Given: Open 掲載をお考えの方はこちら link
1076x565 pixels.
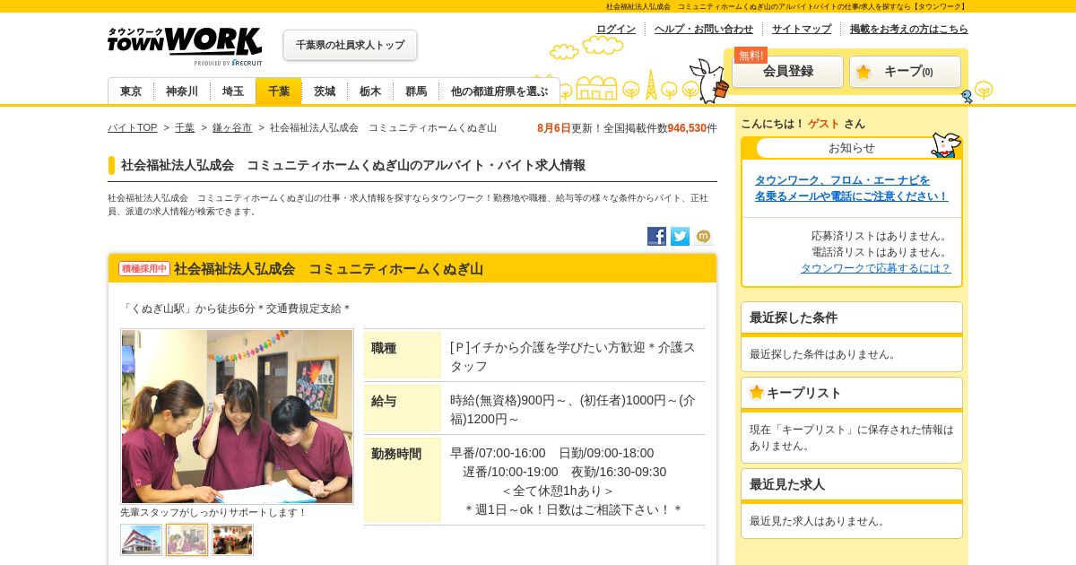Looking at the screenshot, I should pyautogui.click(x=909, y=29).
